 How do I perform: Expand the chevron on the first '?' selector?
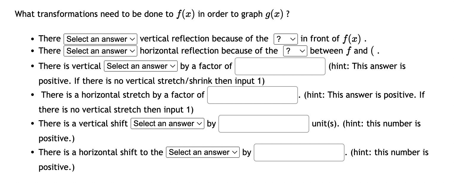click(x=292, y=38)
